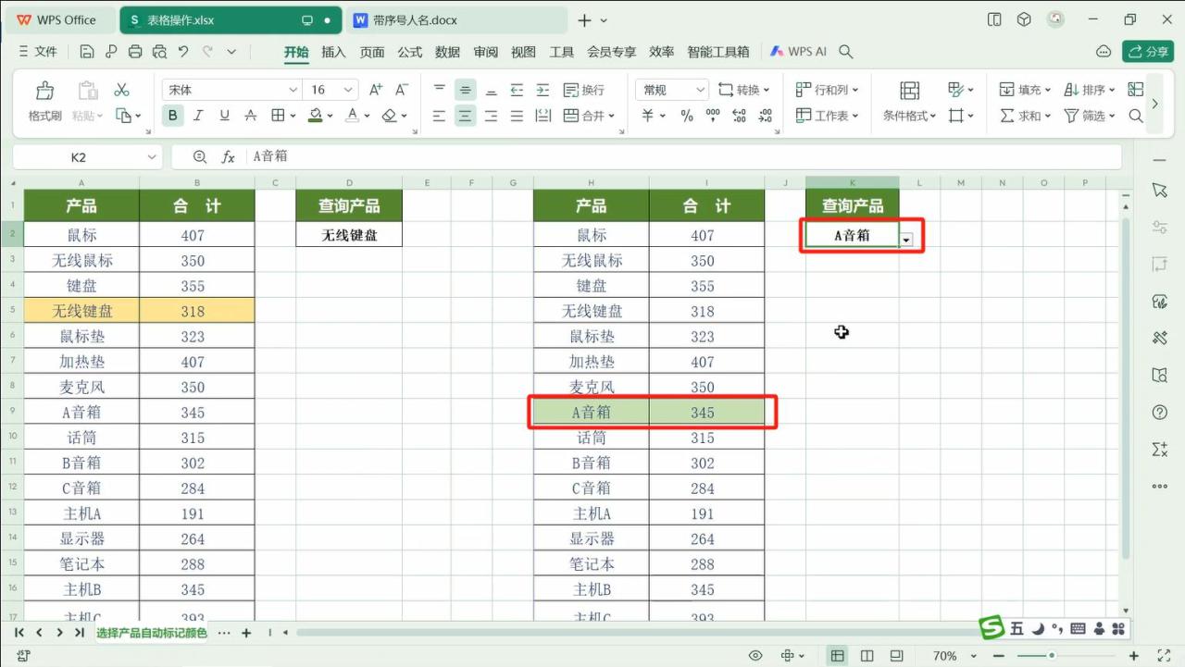The width and height of the screenshot is (1185, 667).
Task: Select the sheet tab 选择产品自动标记颜色
Action: (x=153, y=633)
